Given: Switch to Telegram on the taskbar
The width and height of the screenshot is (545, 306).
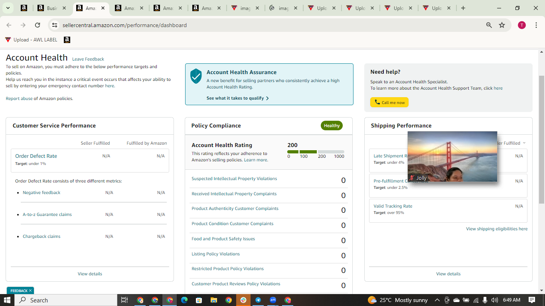Looking at the screenshot, I should click(258, 300).
